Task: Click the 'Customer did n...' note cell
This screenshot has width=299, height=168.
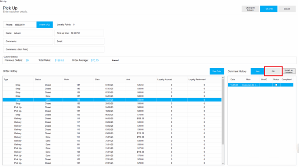Action: (250, 85)
